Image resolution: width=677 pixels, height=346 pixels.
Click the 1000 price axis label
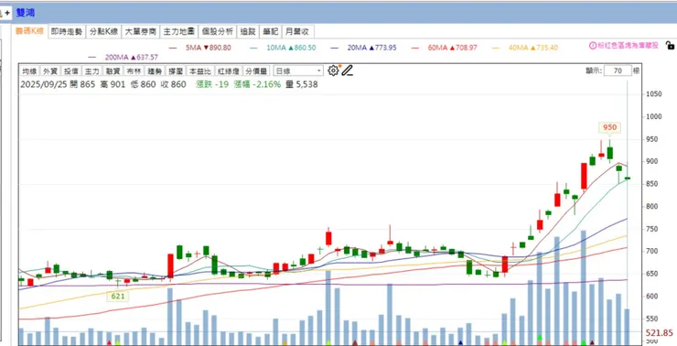point(654,116)
